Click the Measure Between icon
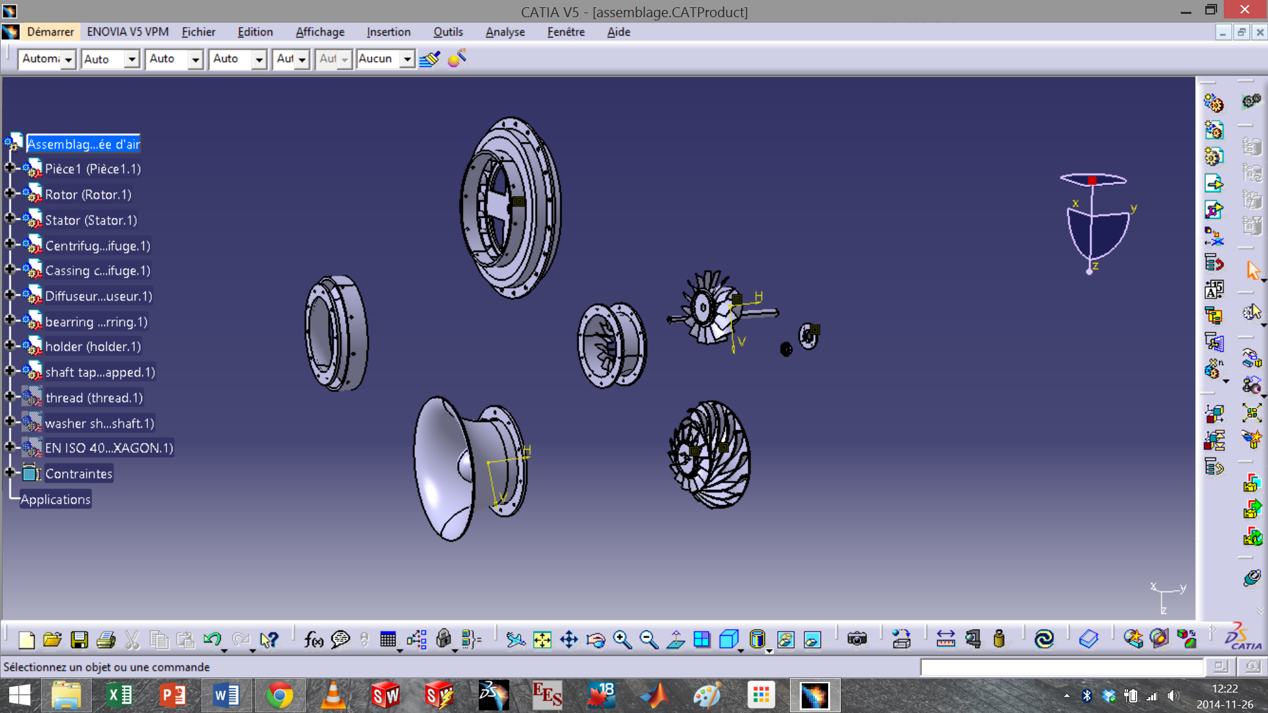Viewport: 1268px width, 713px height. (x=946, y=639)
